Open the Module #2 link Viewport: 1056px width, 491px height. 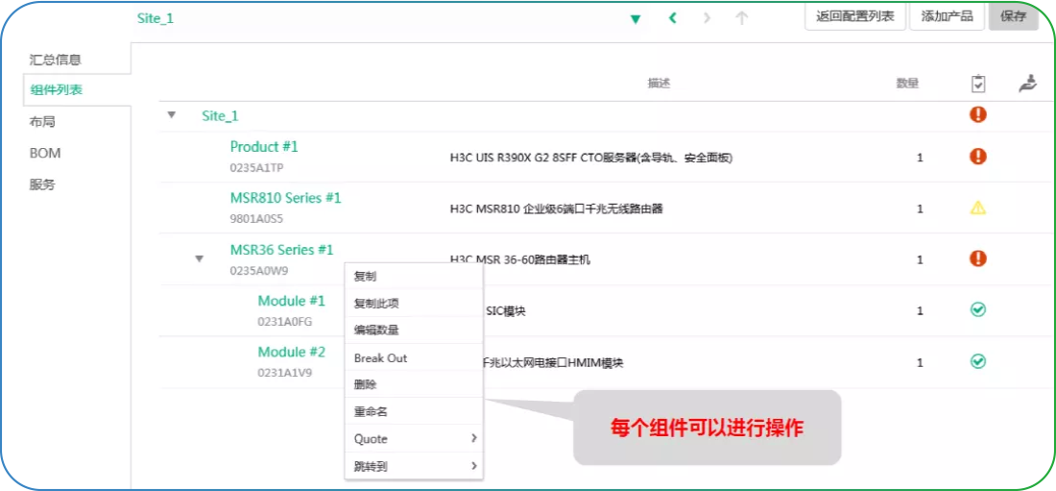tap(292, 352)
